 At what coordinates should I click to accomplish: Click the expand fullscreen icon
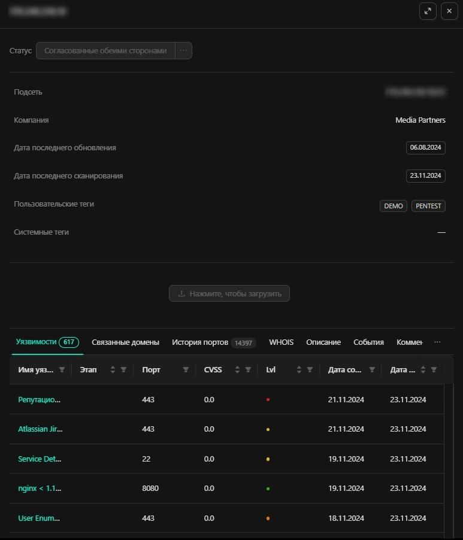pyautogui.click(x=428, y=11)
